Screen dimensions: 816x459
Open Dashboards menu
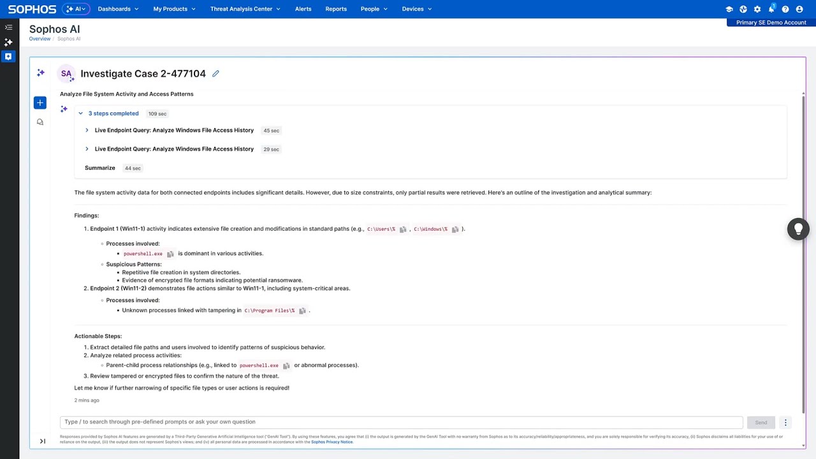118,9
